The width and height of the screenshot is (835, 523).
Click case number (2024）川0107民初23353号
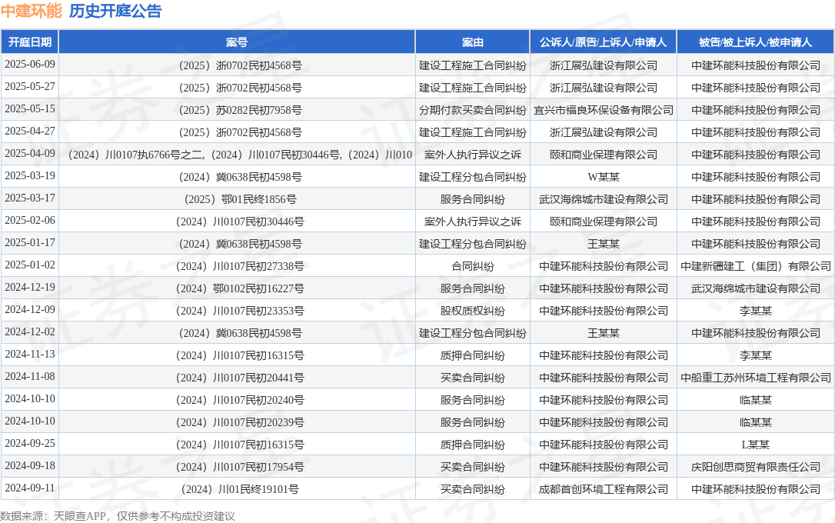(x=240, y=311)
